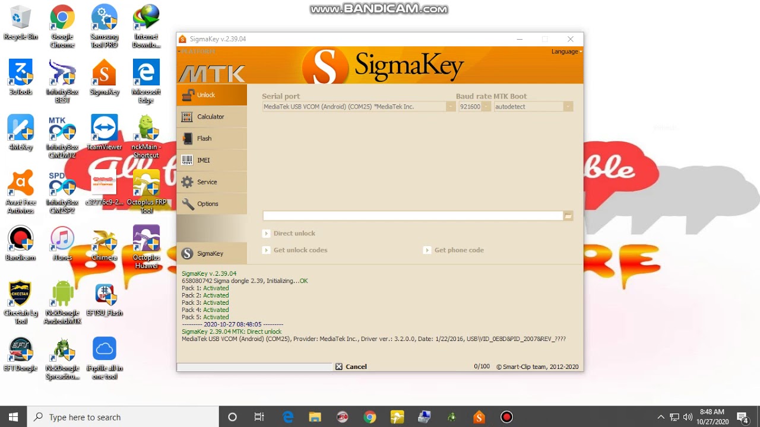Viewport: 760px width, 427px height.
Task: Click 'SigmaKey 2.39.04 MTK: Direct unlock' log line
Action: click(x=232, y=332)
